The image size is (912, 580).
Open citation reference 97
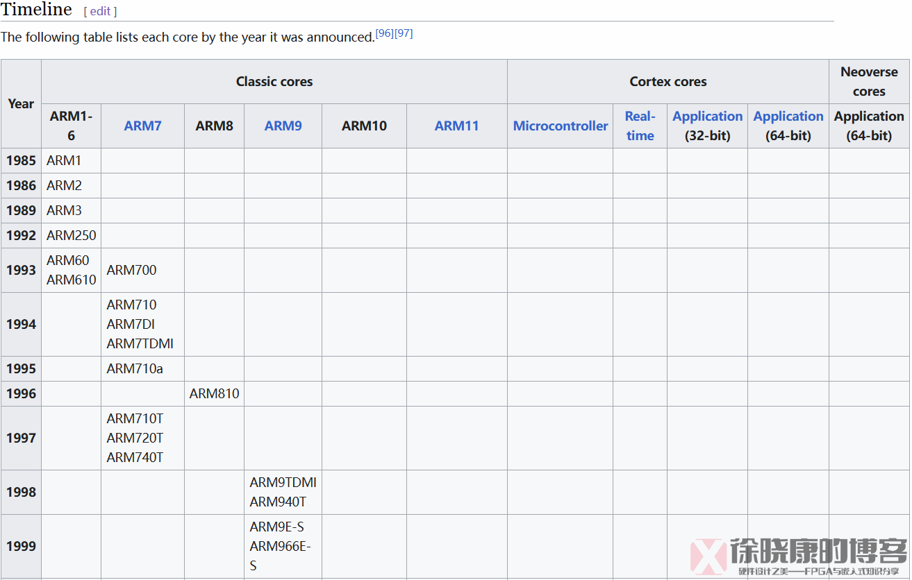click(404, 33)
